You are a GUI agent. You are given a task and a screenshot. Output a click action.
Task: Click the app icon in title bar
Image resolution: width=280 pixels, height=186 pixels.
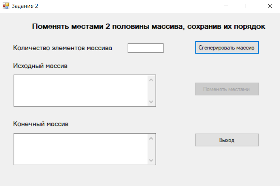click(6, 6)
